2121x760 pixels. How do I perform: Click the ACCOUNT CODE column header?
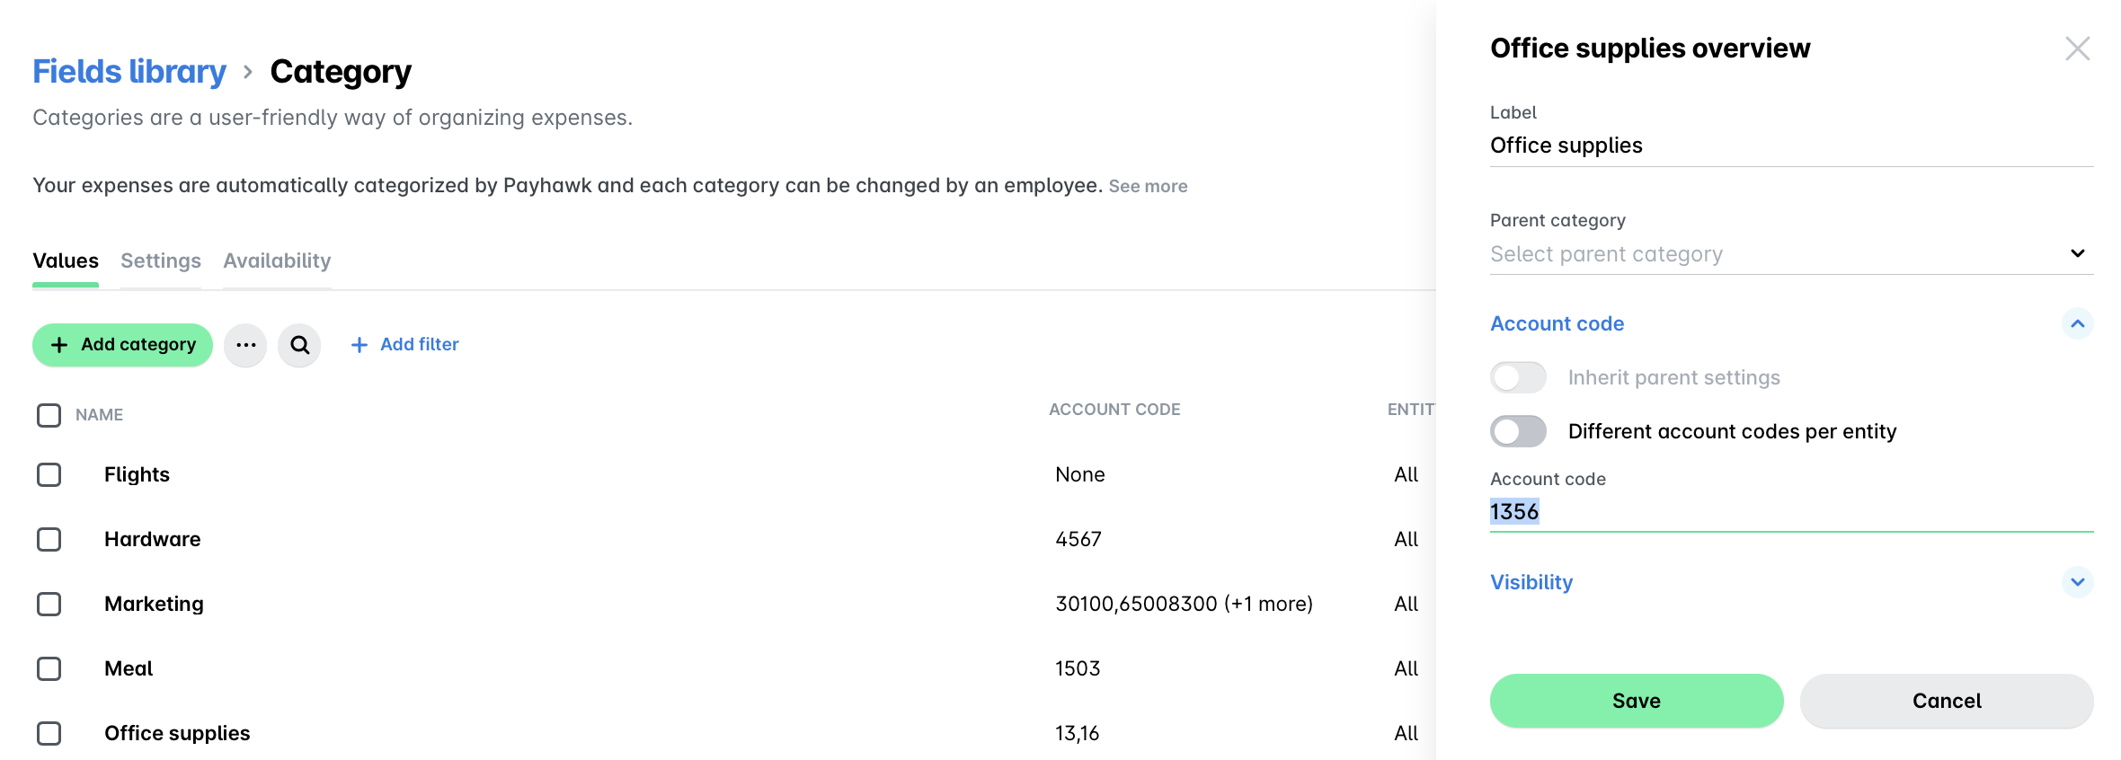point(1114,410)
